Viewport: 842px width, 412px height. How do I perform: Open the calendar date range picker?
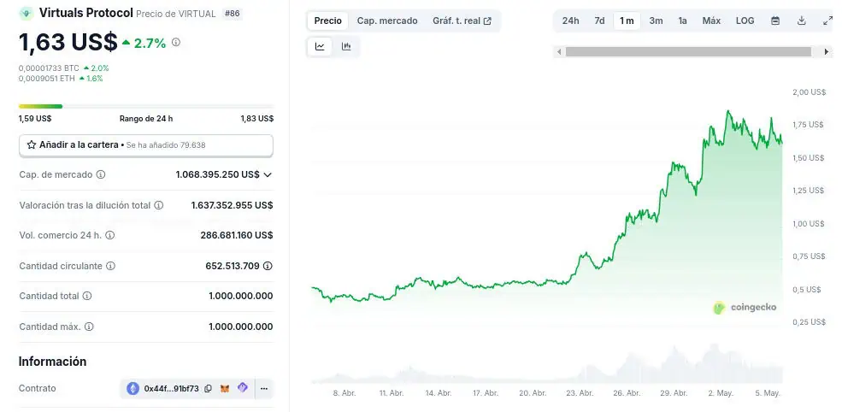[x=775, y=21]
